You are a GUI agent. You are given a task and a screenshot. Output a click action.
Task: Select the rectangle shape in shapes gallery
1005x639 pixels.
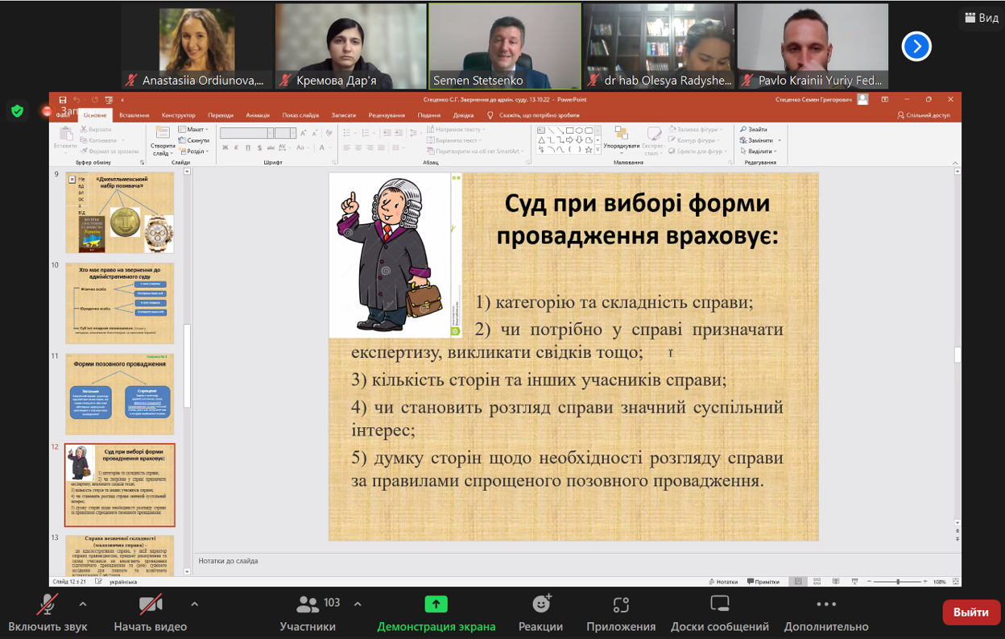pos(569,130)
